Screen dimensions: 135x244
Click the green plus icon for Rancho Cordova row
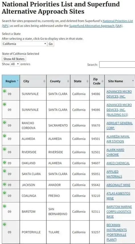[5, 122]
